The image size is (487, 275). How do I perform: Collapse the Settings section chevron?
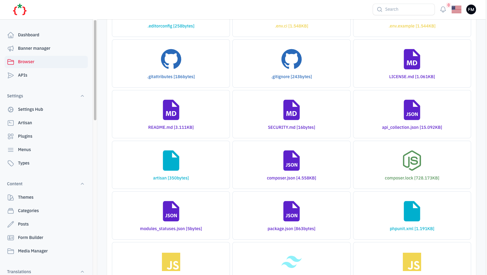[82, 96]
